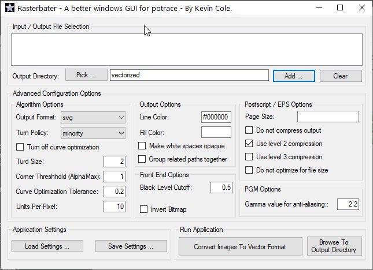Start Convert Images To Vector Format

coord(241,247)
